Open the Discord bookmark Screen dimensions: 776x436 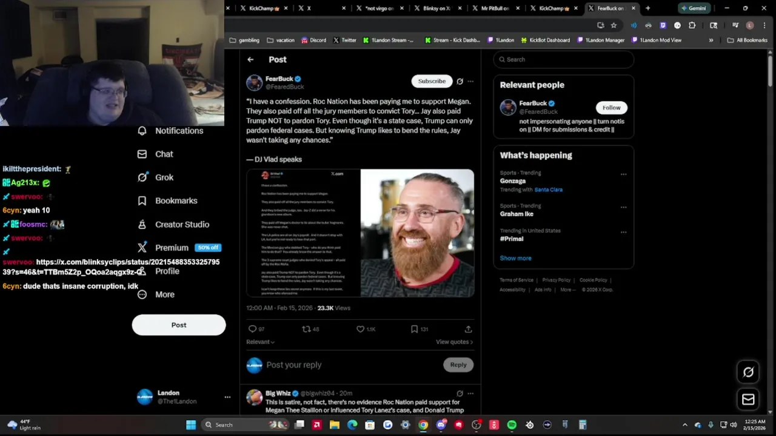point(313,41)
